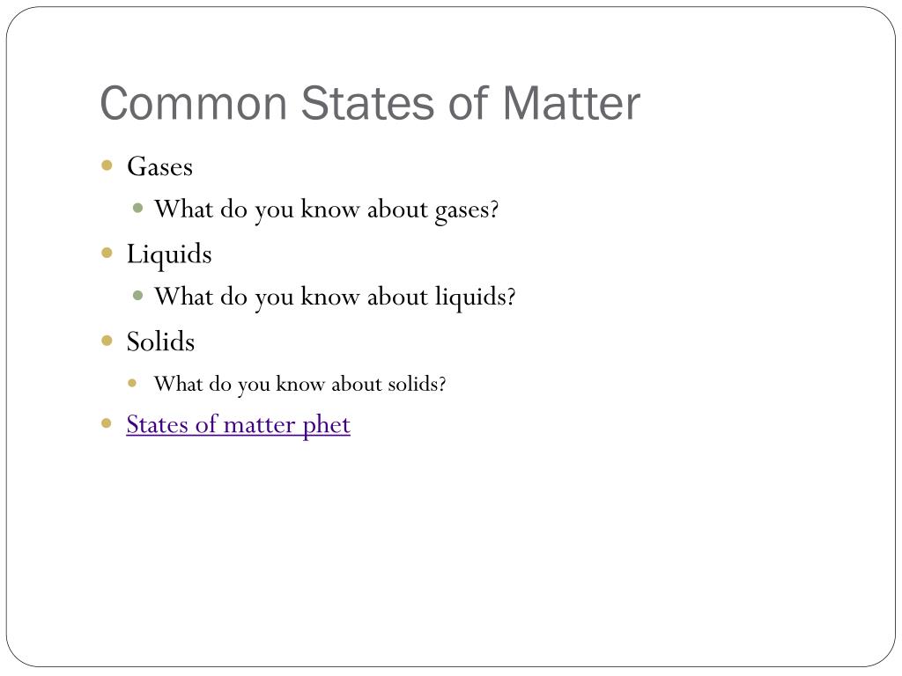
Task: Click the word States in the title
Action: pos(367,104)
